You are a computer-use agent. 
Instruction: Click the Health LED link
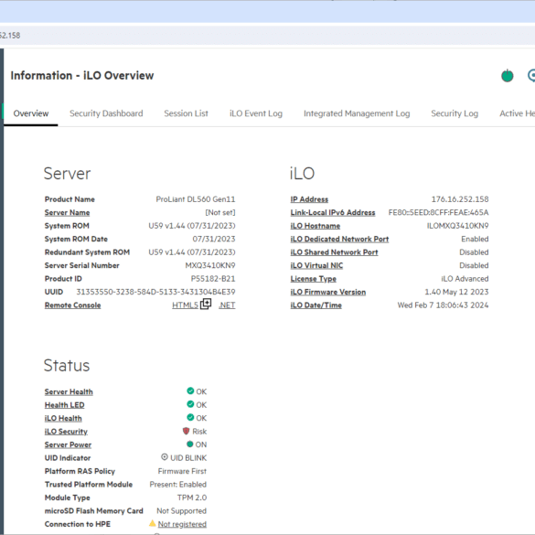click(65, 405)
